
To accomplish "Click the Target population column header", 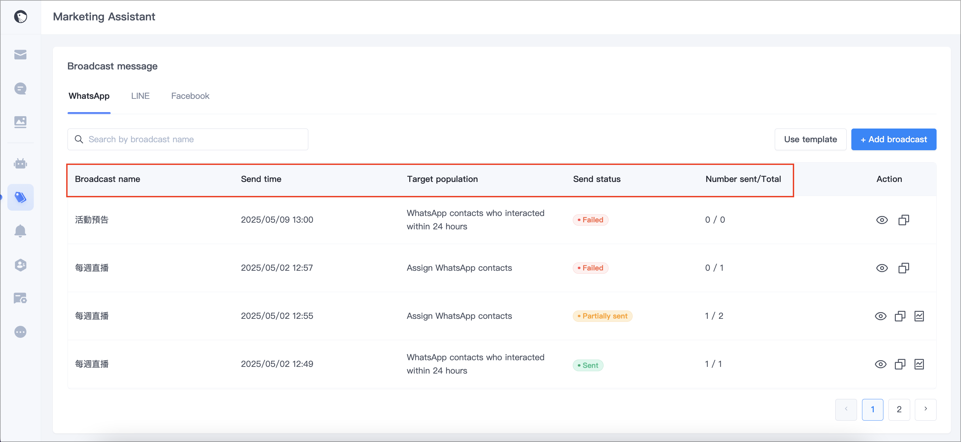I will [442, 179].
